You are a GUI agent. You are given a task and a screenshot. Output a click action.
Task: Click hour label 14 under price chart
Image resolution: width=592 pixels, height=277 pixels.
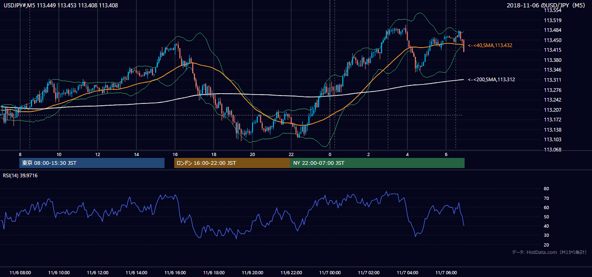pos(136,154)
